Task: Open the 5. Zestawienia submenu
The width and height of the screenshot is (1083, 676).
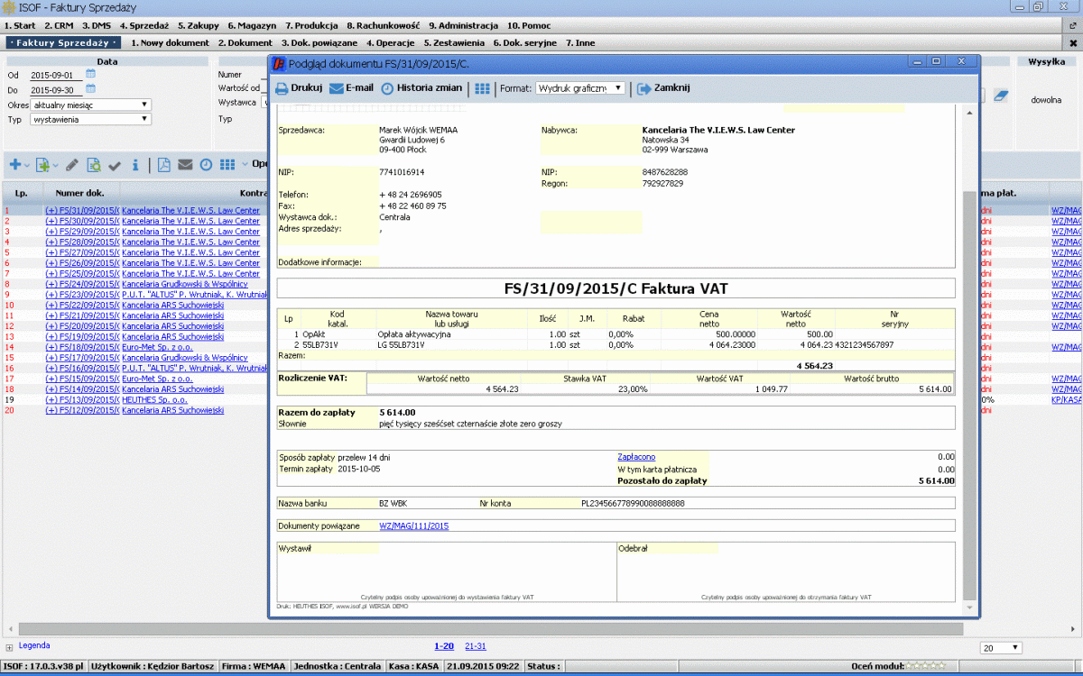Action: pyautogui.click(x=453, y=42)
